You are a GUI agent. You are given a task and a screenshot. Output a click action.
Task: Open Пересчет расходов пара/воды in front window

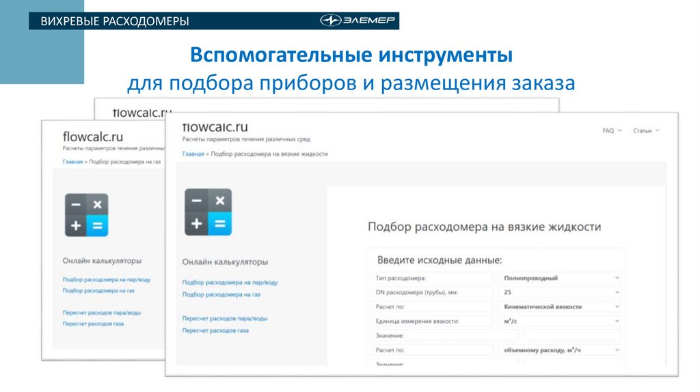point(224,318)
